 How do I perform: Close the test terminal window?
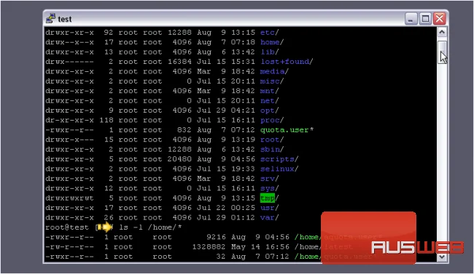pyautogui.click(x=440, y=19)
